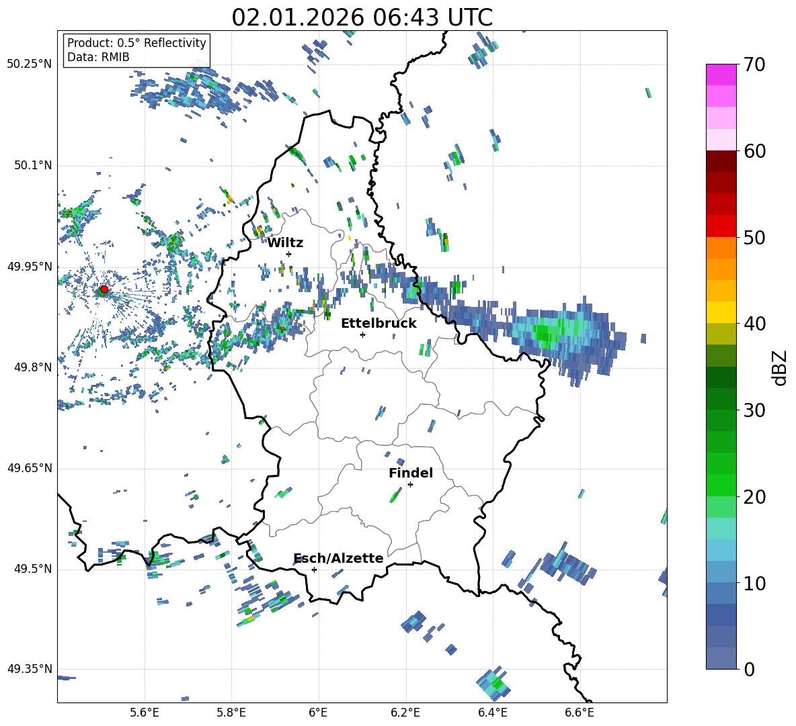This screenshot has height=726, width=796.
Task: Click the red radar site marker
Action: (104, 289)
